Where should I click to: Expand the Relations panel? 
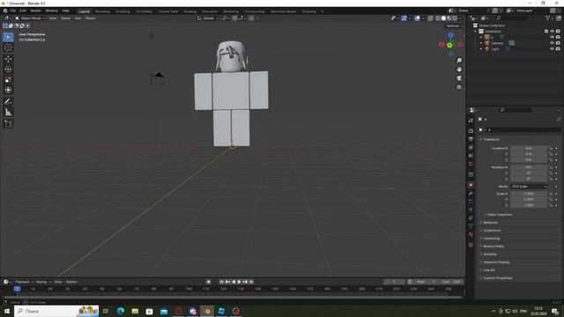[491, 223]
